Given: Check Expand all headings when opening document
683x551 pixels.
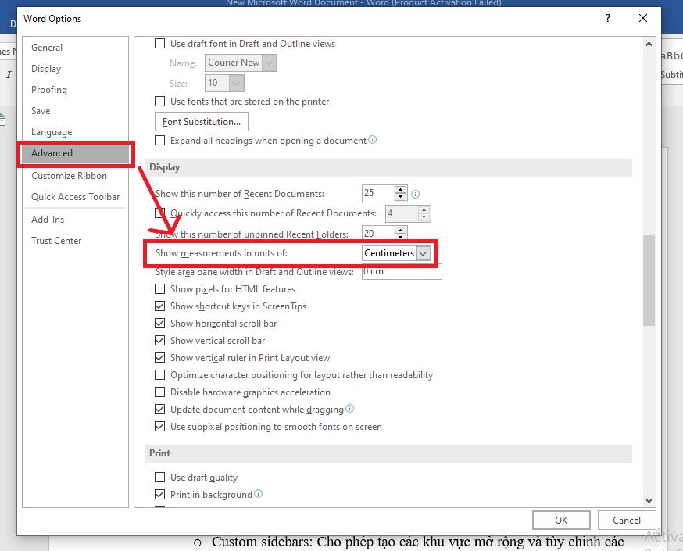Looking at the screenshot, I should coord(160,140).
